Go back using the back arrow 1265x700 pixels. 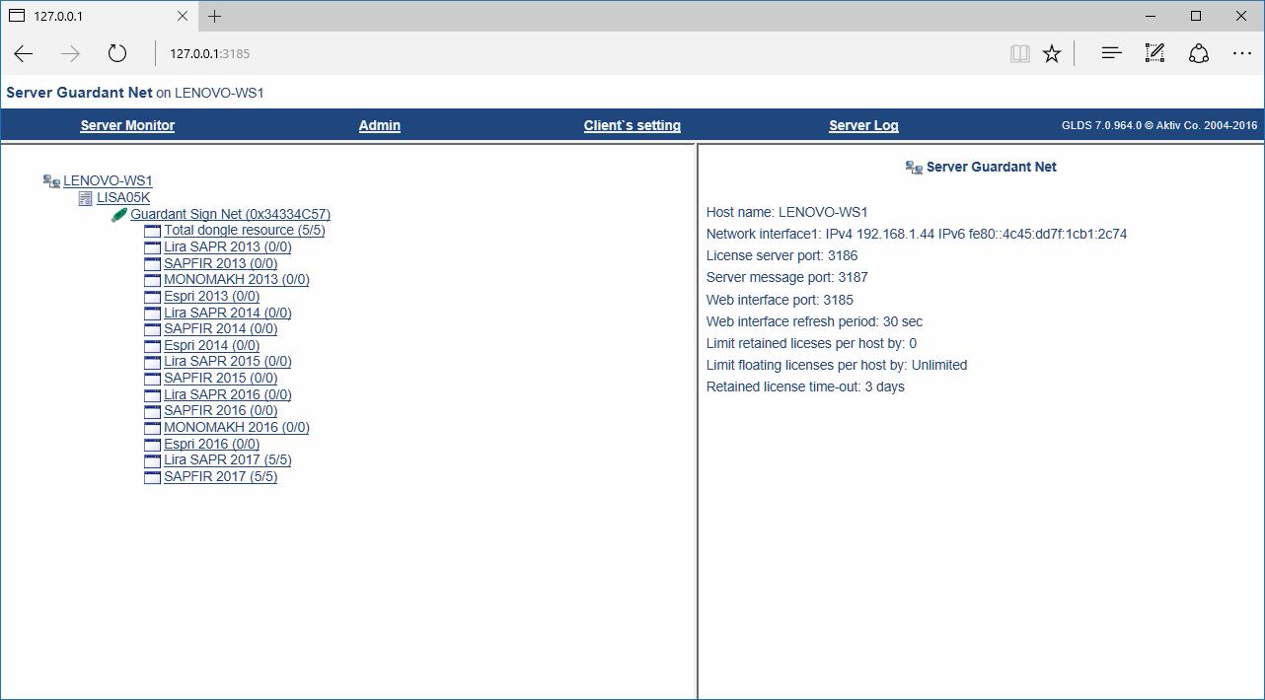(24, 53)
